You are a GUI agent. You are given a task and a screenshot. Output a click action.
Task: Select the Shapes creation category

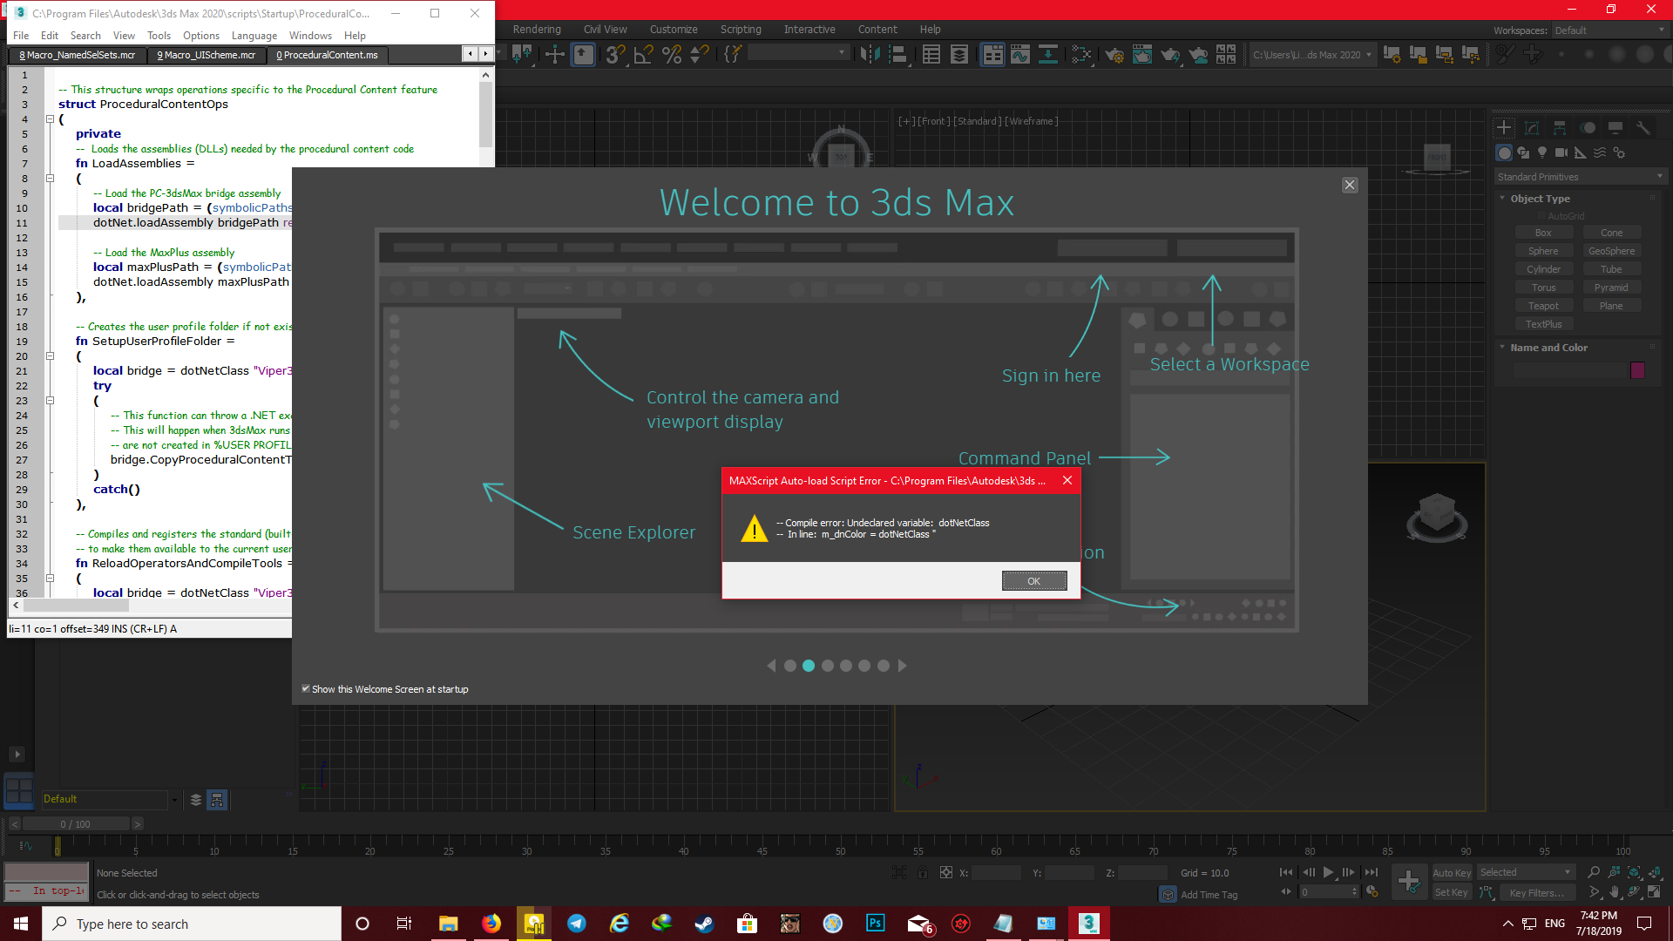pyautogui.click(x=1523, y=152)
